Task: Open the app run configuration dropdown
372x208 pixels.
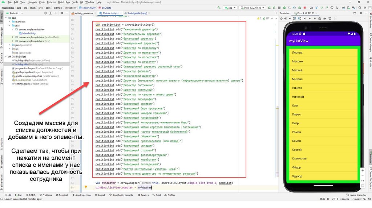Action: point(231,7)
